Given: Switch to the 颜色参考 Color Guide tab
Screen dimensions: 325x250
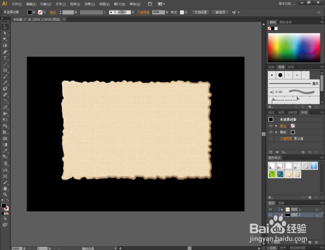Looking at the screenshot, I should click(285, 22).
